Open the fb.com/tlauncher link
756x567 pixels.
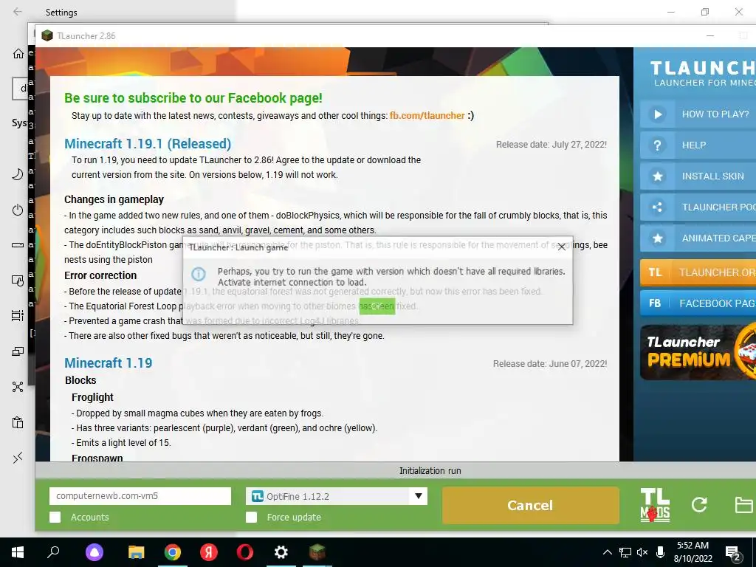pyautogui.click(x=427, y=116)
